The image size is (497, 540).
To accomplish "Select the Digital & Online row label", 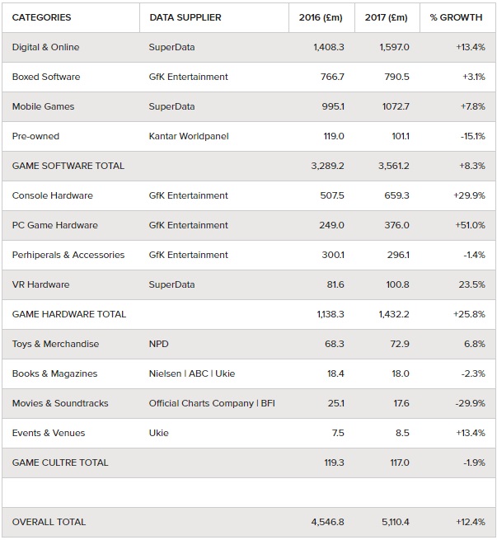I will (46, 47).
